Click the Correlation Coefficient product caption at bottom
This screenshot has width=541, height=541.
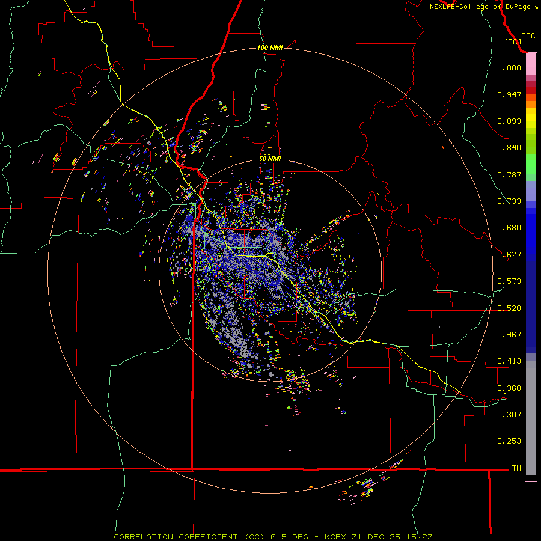[x=273, y=537]
